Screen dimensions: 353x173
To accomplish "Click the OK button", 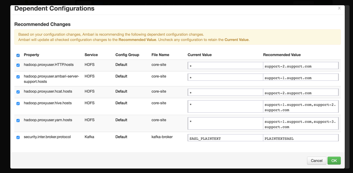I will tap(334, 161).
